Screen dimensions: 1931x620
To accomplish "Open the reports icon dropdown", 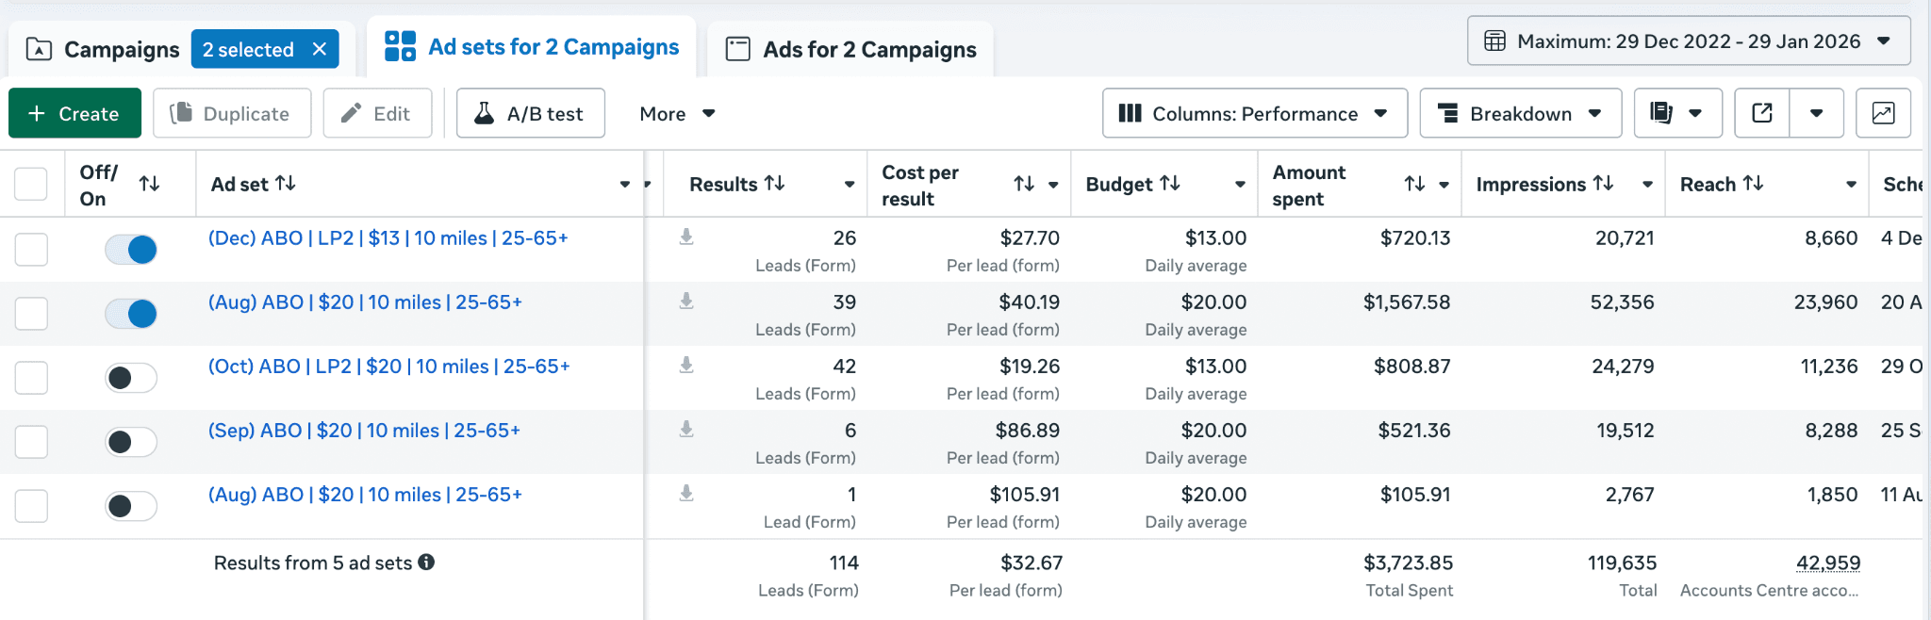I will click(1678, 113).
